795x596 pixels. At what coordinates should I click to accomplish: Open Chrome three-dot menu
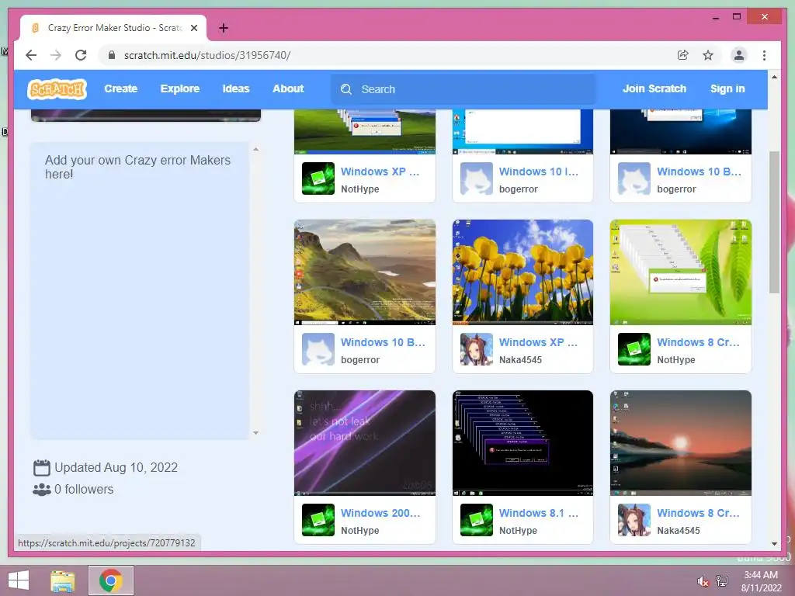coord(764,55)
